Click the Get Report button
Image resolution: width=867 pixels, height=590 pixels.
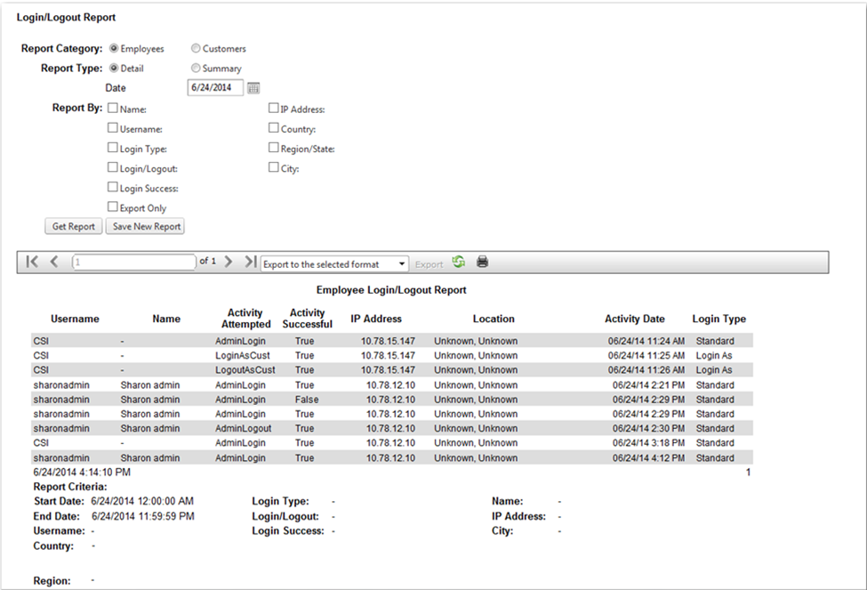click(x=74, y=226)
